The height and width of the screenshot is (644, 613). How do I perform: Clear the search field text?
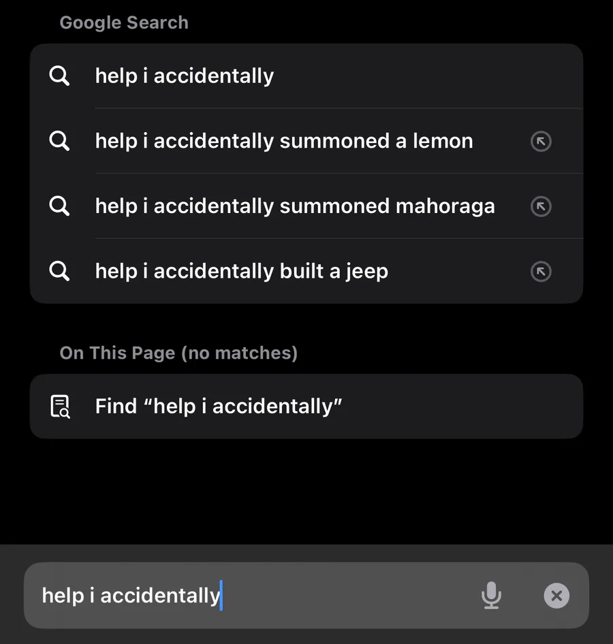556,596
